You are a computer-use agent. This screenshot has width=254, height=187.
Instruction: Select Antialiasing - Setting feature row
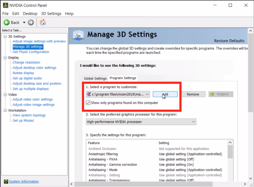157,175
